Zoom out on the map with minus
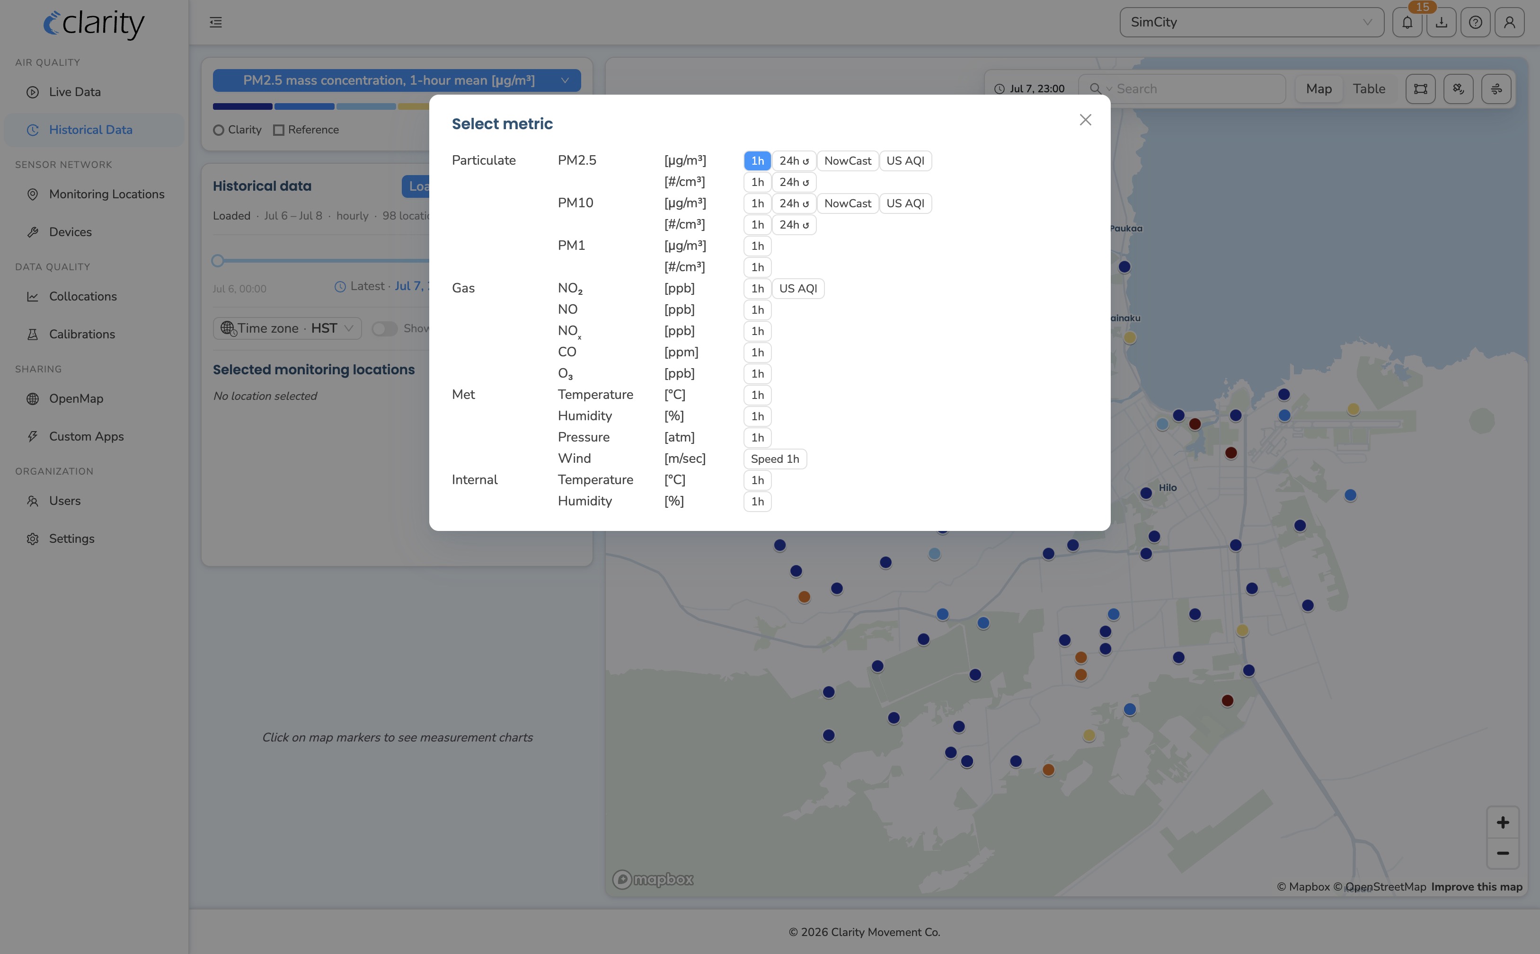This screenshot has width=1540, height=954. pyautogui.click(x=1503, y=854)
